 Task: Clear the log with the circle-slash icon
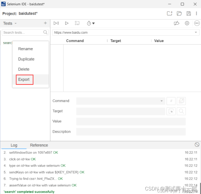point(197,145)
